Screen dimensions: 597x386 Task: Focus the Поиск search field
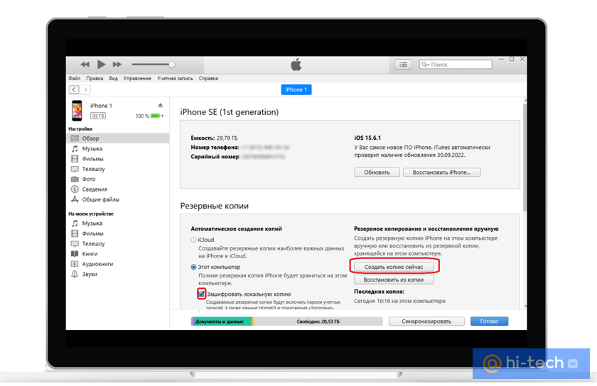(456, 65)
